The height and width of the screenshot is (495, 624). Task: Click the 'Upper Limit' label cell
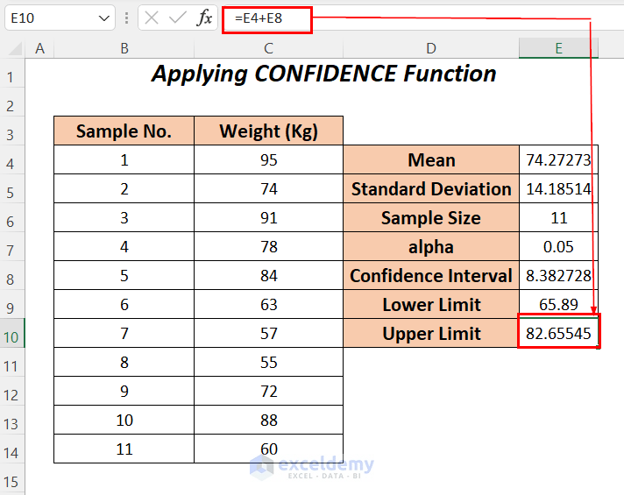[x=431, y=333]
